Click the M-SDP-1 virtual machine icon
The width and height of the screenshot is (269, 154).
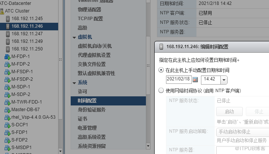[x=7, y=87]
